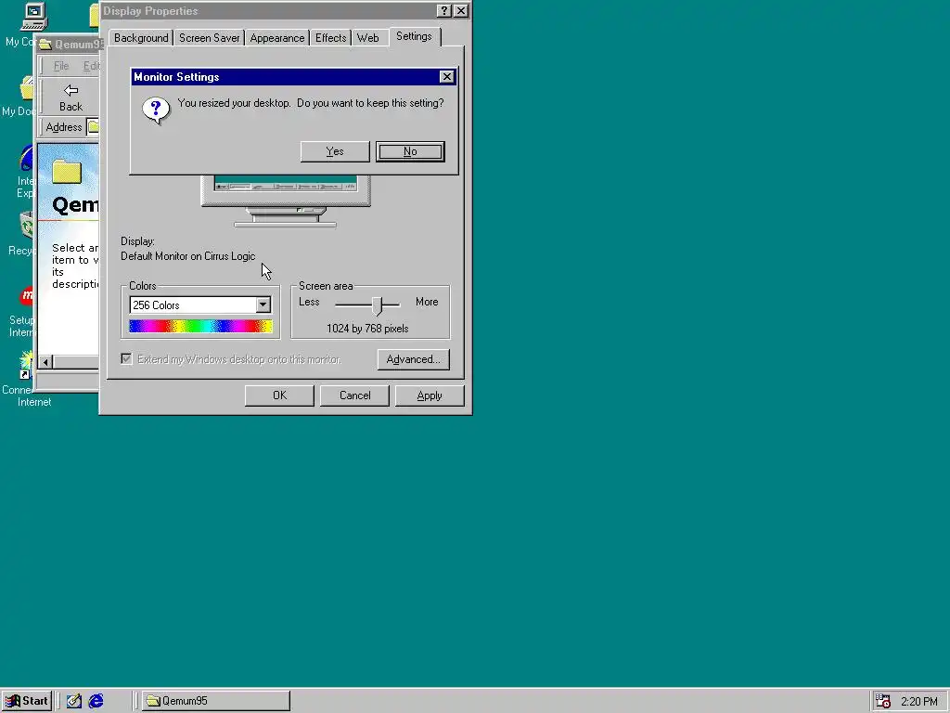The width and height of the screenshot is (950, 713).
Task: Open the Start menu
Action: point(27,701)
